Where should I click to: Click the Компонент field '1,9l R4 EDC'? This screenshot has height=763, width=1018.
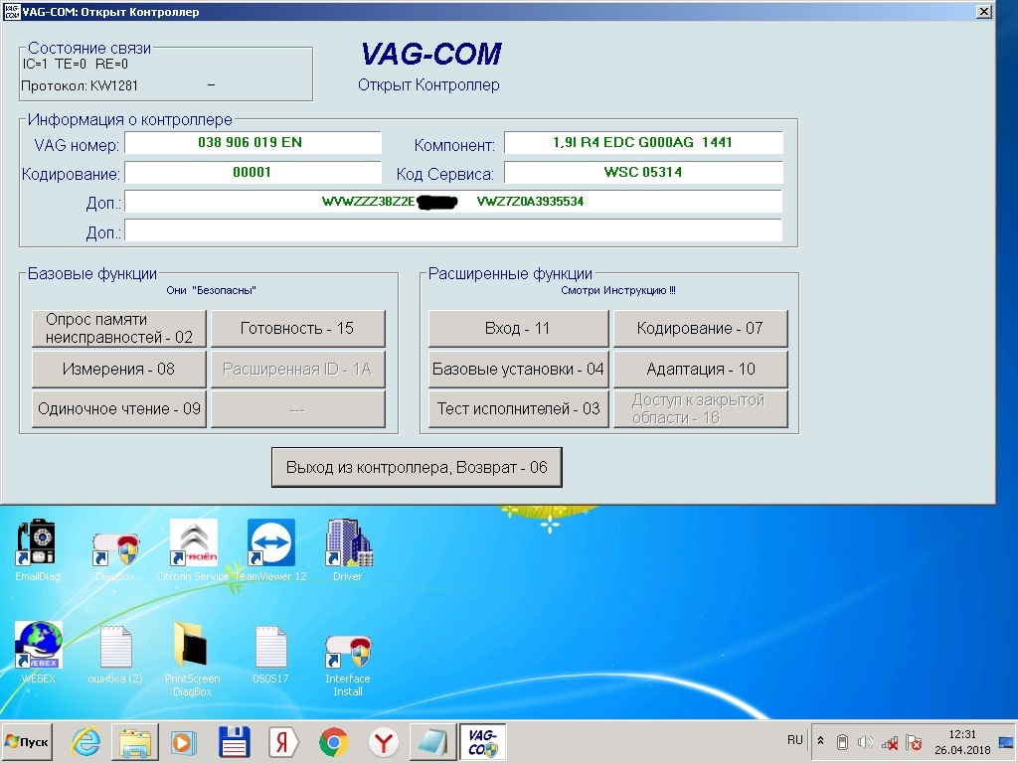(x=643, y=143)
